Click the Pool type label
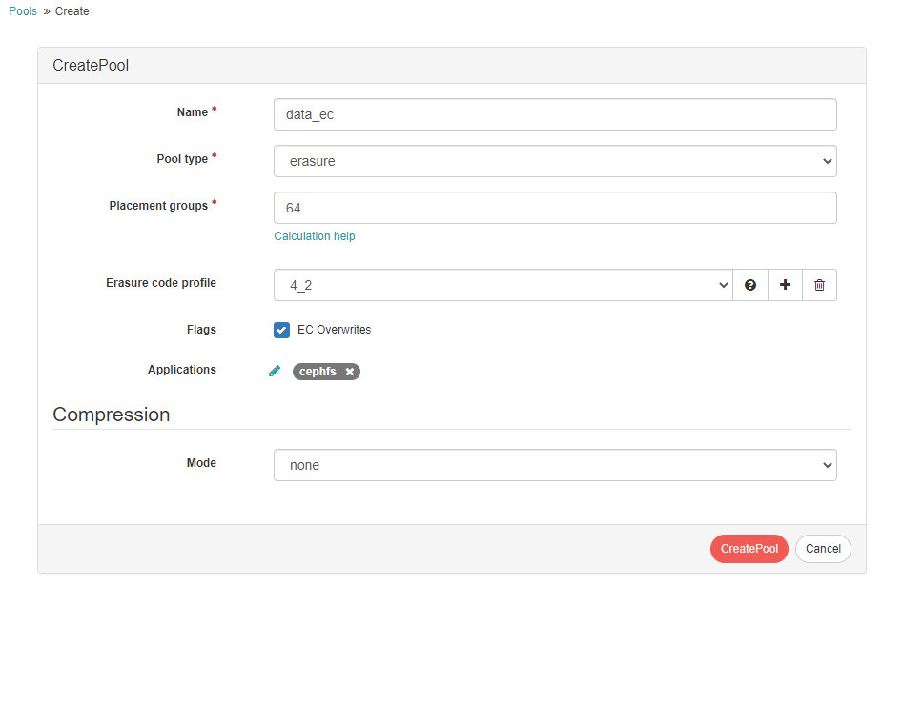923x708 pixels. 182,159
